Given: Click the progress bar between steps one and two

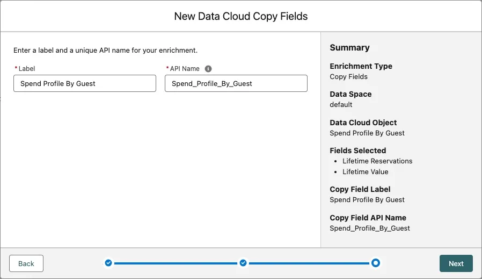Looking at the screenshot, I should 176,263.
